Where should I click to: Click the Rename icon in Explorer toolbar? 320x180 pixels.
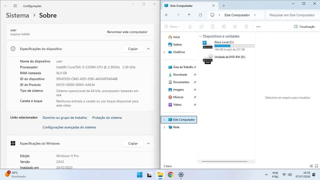pyautogui.click(x=224, y=27)
